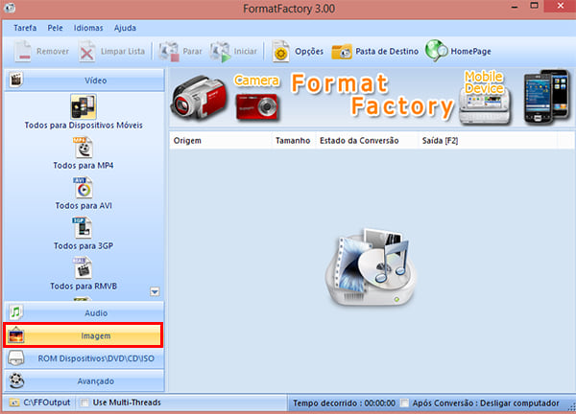Click the Avançado film reel icon
Screen dimensions: 576x414
point(16,380)
